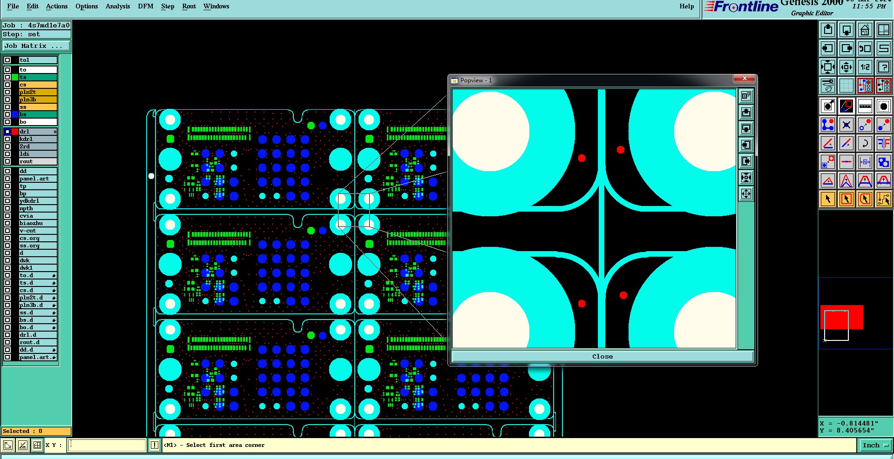This screenshot has width=894, height=459.
Task: Toggle the checkbox for layer drl
Action: click(x=7, y=132)
